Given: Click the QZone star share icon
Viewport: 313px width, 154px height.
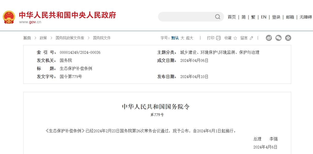Looking at the screenshot, I should (x=288, y=38).
